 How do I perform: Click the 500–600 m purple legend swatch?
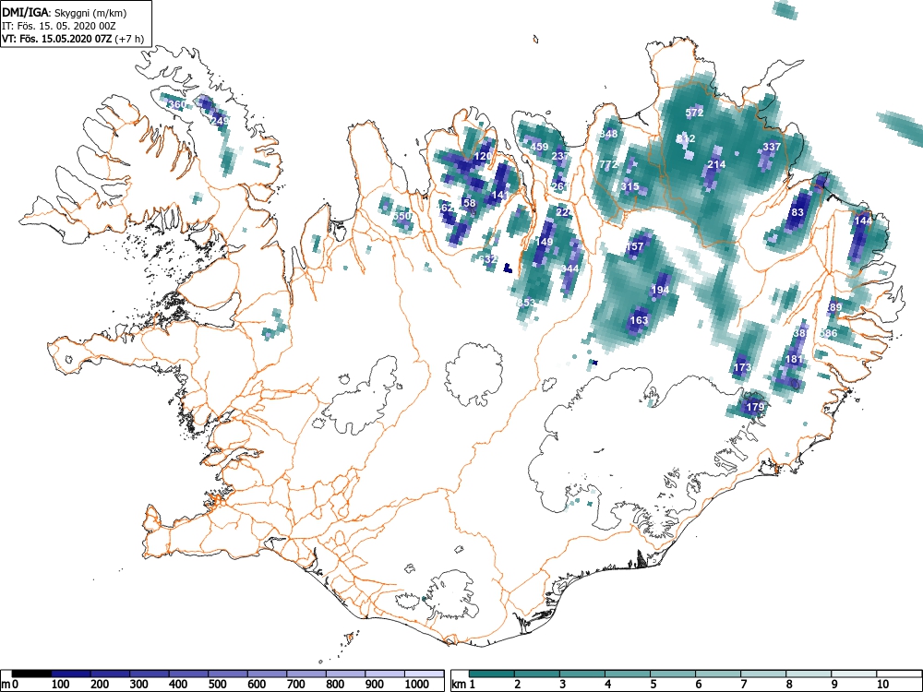(x=228, y=674)
